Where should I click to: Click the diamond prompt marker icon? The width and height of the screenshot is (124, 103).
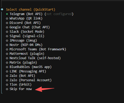(2, 9)
